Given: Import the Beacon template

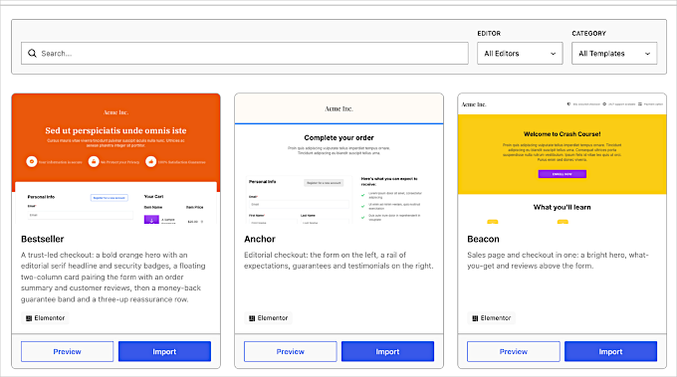Looking at the screenshot, I should pos(610,351).
